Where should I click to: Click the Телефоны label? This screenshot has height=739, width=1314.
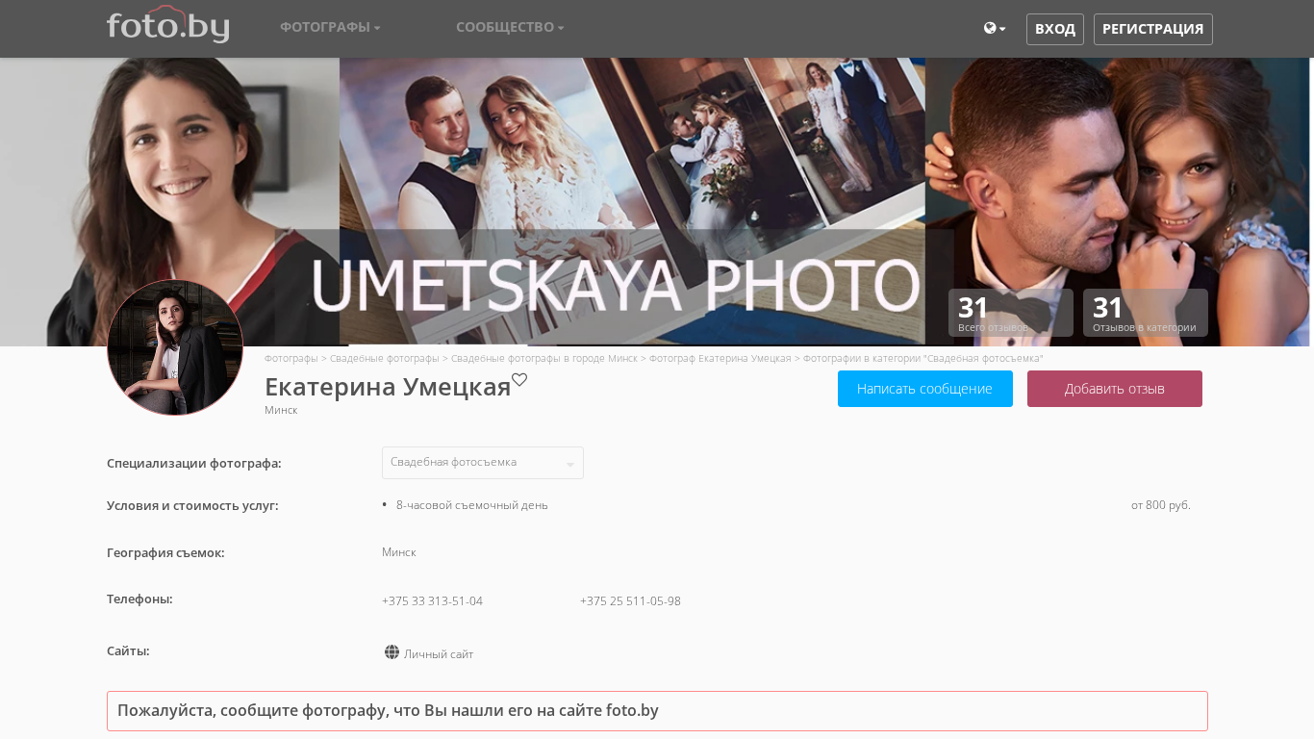(x=139, y=599)
